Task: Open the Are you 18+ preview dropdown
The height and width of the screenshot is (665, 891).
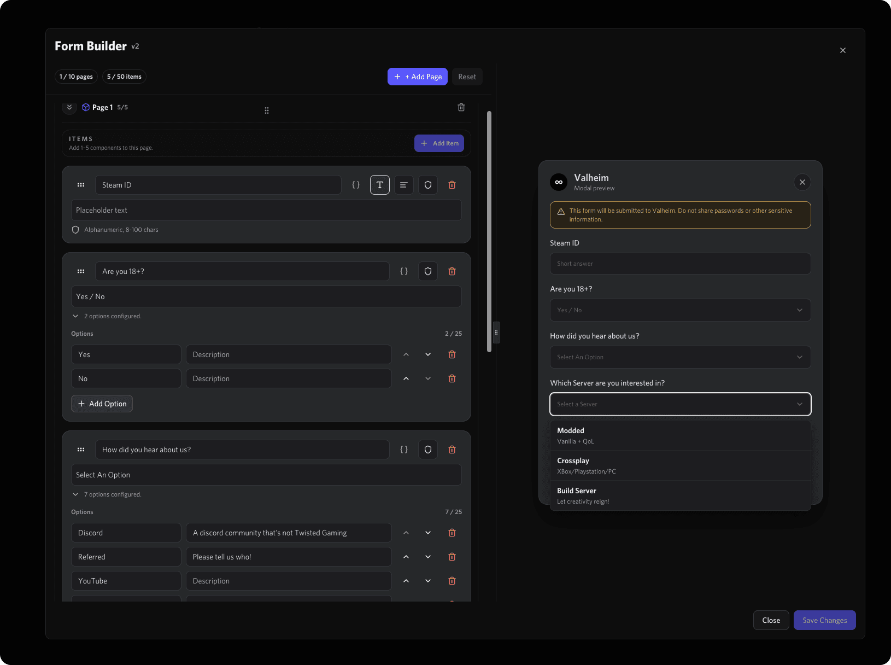Action: pos(680,310)
